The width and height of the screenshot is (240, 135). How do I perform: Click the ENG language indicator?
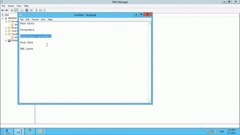click(x=222, y=132)
